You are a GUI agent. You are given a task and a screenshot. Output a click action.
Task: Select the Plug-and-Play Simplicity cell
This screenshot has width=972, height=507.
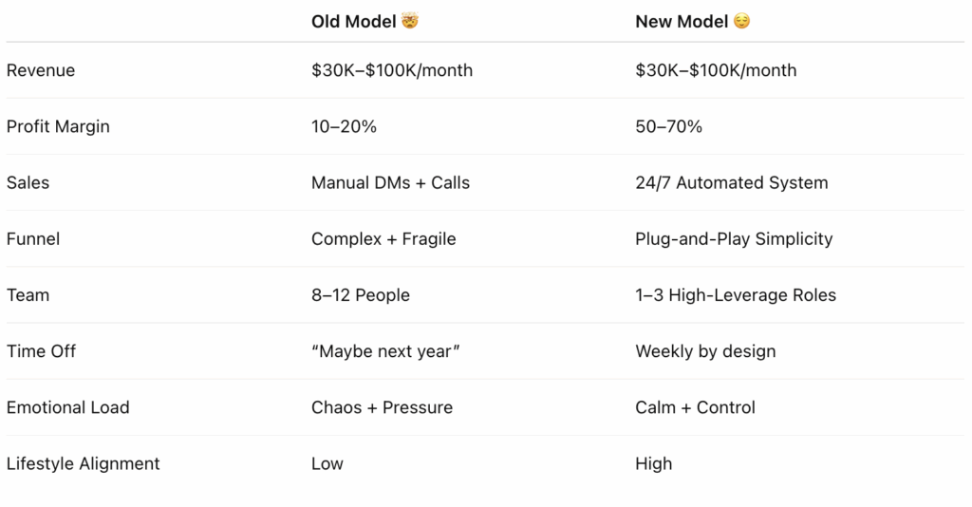(734, 239)
